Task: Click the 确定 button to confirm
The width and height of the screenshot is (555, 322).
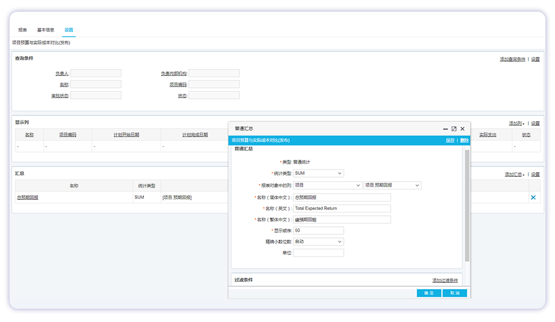Action: tap(428, 293)
